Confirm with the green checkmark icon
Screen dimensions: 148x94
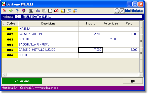tap(11, 10)
